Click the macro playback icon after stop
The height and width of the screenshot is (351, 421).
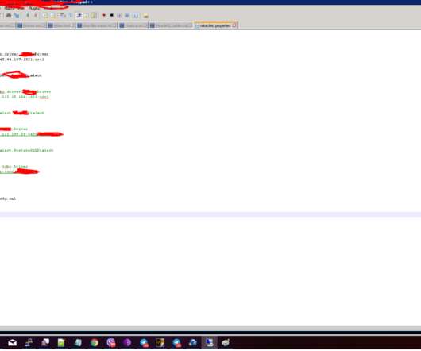pyautogui.click(x=119, y=15)
